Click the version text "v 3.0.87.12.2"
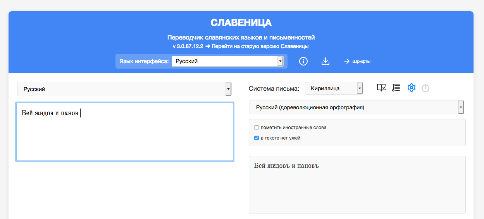 click(188, 46)
